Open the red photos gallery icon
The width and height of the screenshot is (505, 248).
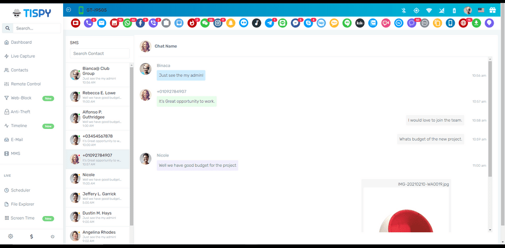(x=114, y=23)
